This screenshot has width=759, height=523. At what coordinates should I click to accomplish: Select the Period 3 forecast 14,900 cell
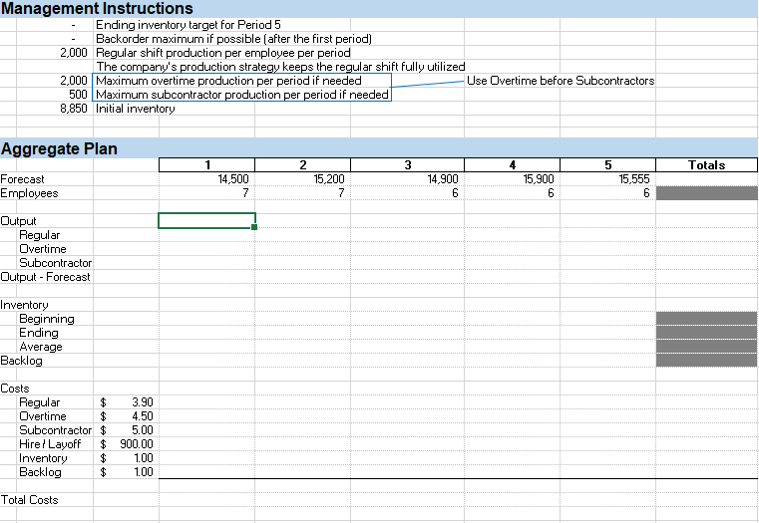[x=443, y=179]
